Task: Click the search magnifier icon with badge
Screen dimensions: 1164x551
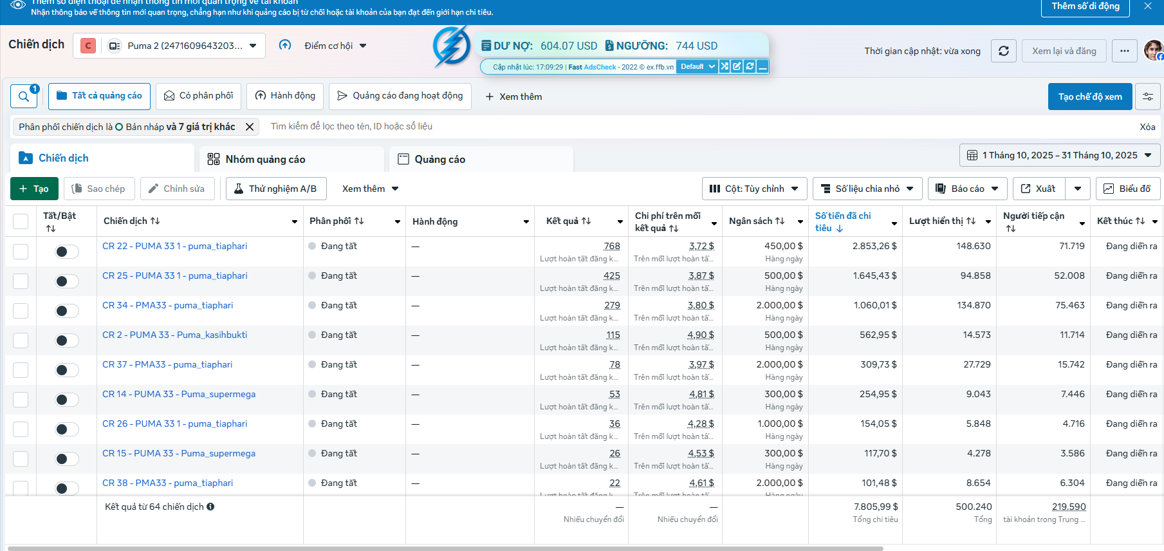Action: tap(24, 97)
